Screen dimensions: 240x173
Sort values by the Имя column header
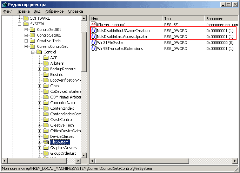coord(126,19)
